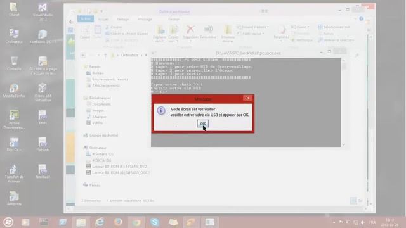Launch Adobe Dreamweaver from the desktop
406x228 pixels.
[x=14, y=120]
